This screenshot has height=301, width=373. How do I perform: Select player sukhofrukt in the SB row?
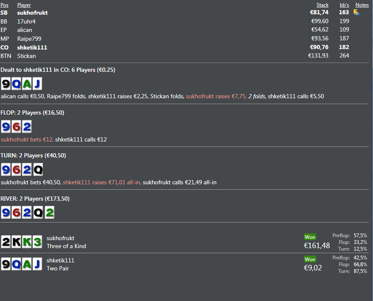pyautogui.click(x=32, y=12)
